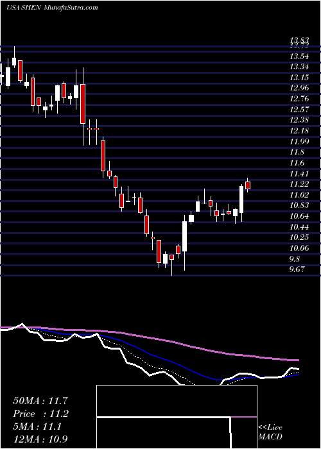The height and width of the screenshot is (449, 321).
Task: Click the 11.22 price axis label
Action: click(x=299, y=185)
